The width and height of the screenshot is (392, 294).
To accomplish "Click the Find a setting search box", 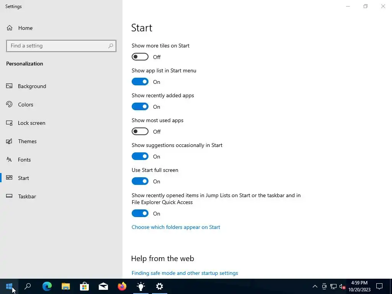I will tap(61, 46).
